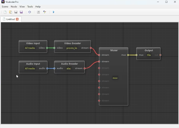Click the Muxer's yellow mux output port
Screen dimensions: 179x128
[128, 55]
